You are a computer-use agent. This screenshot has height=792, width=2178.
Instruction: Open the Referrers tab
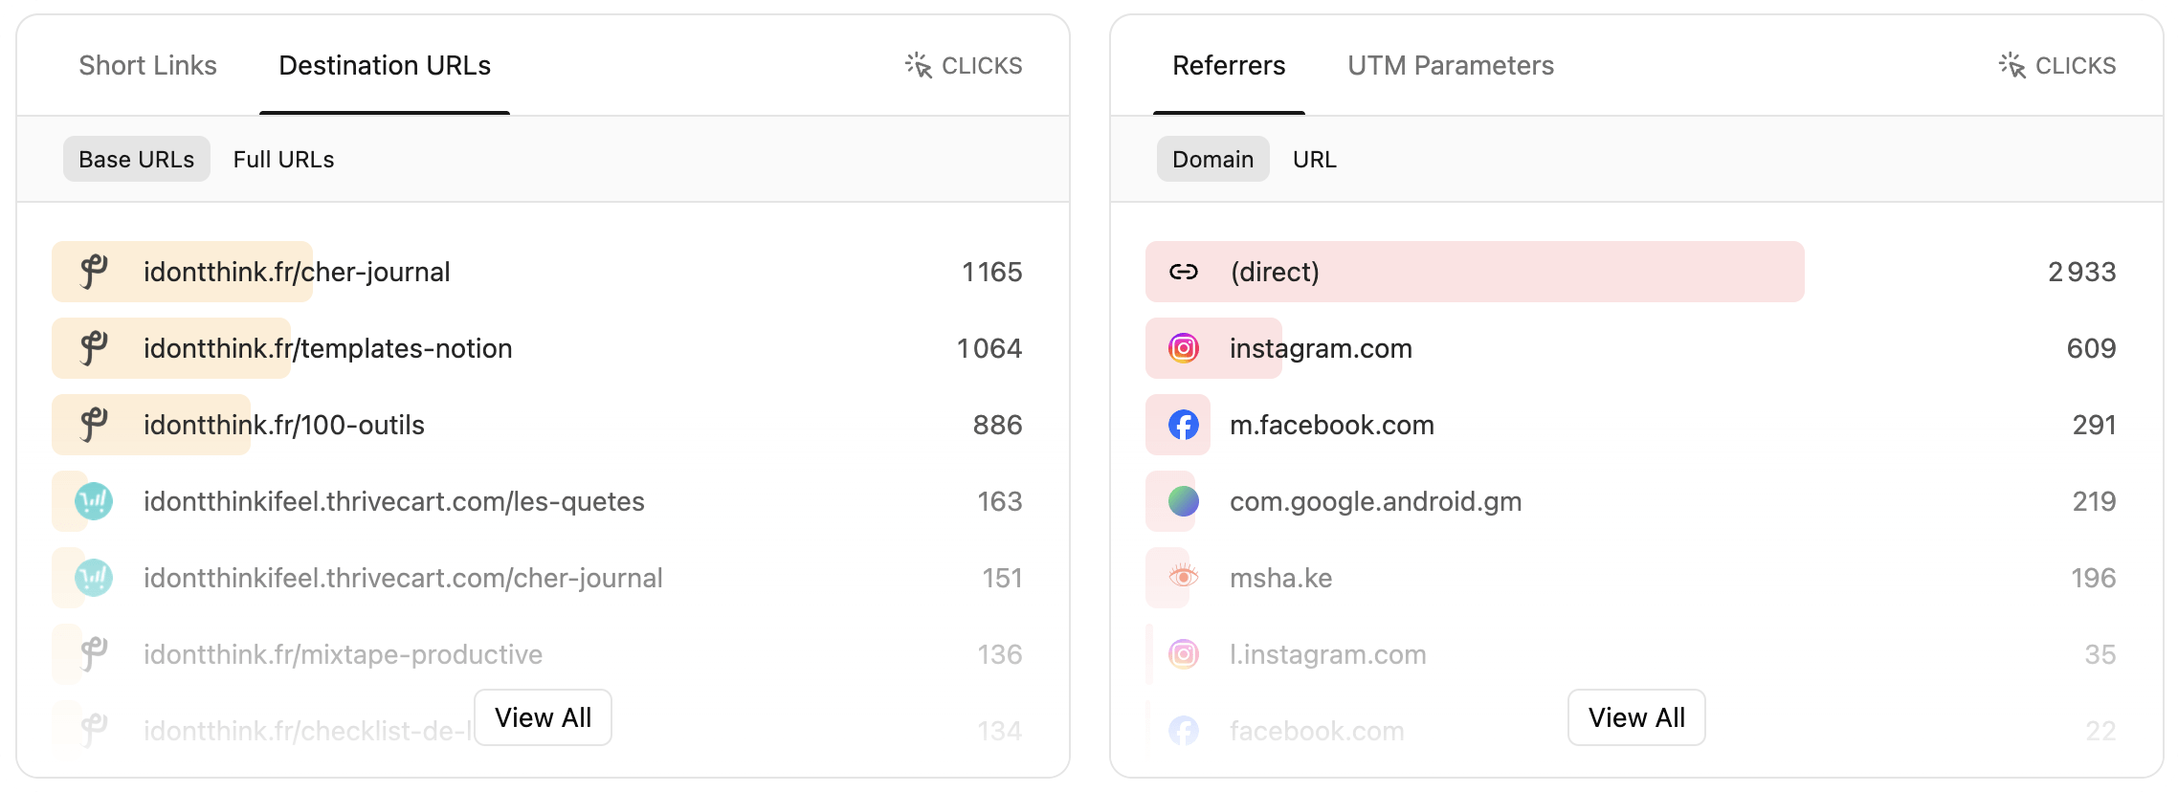(1229, 66)
